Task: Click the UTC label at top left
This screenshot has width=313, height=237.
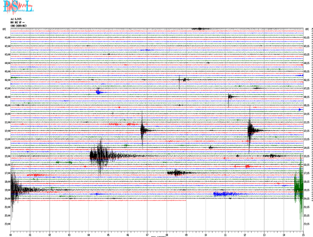Action: coord(4,29)
